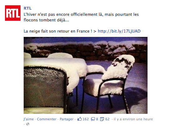Click the shares note icon

tap(102, 119)
